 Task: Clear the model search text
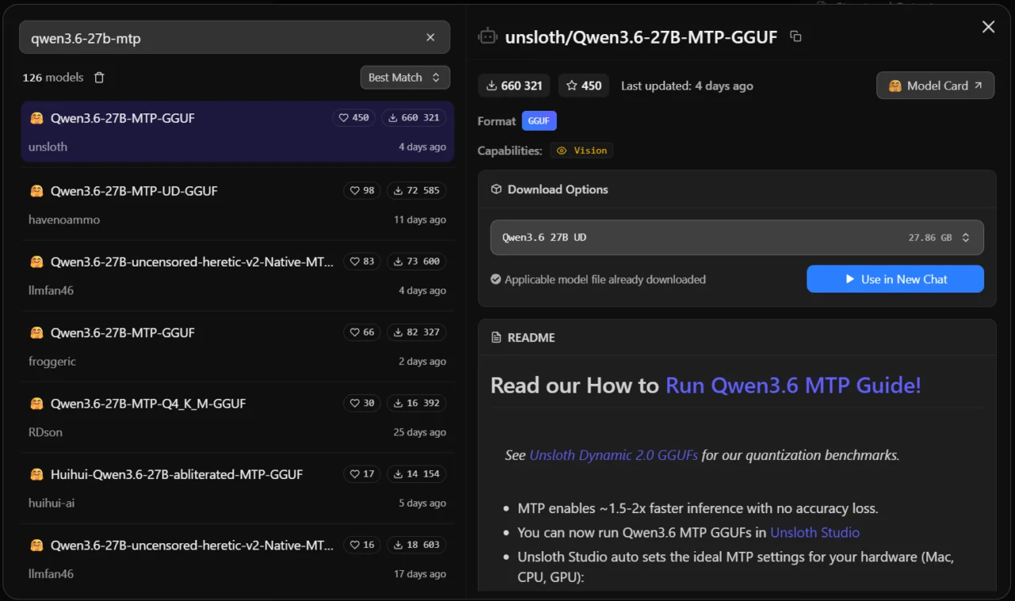[431, 37]
